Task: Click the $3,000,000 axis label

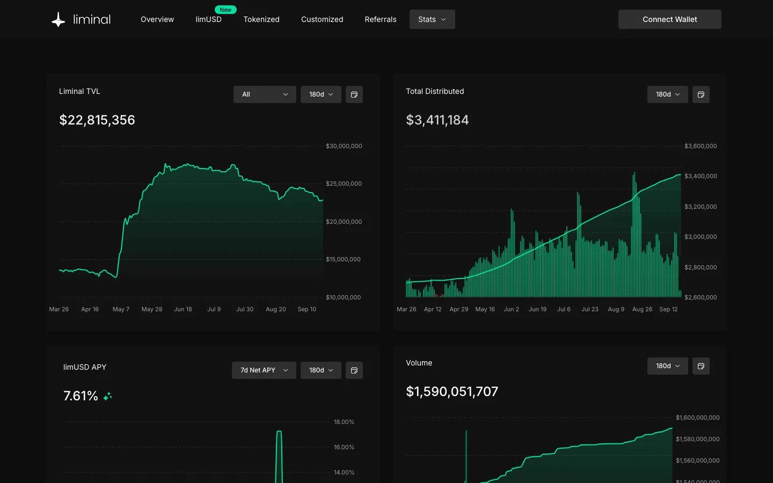Action: [x=701, y=237]
